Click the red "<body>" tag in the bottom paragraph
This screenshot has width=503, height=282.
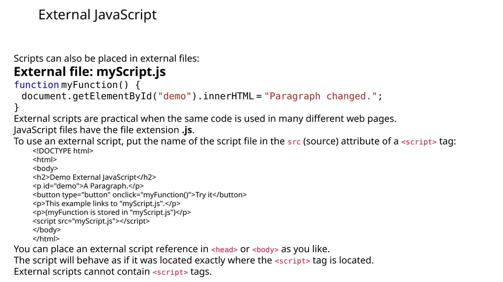265,250
